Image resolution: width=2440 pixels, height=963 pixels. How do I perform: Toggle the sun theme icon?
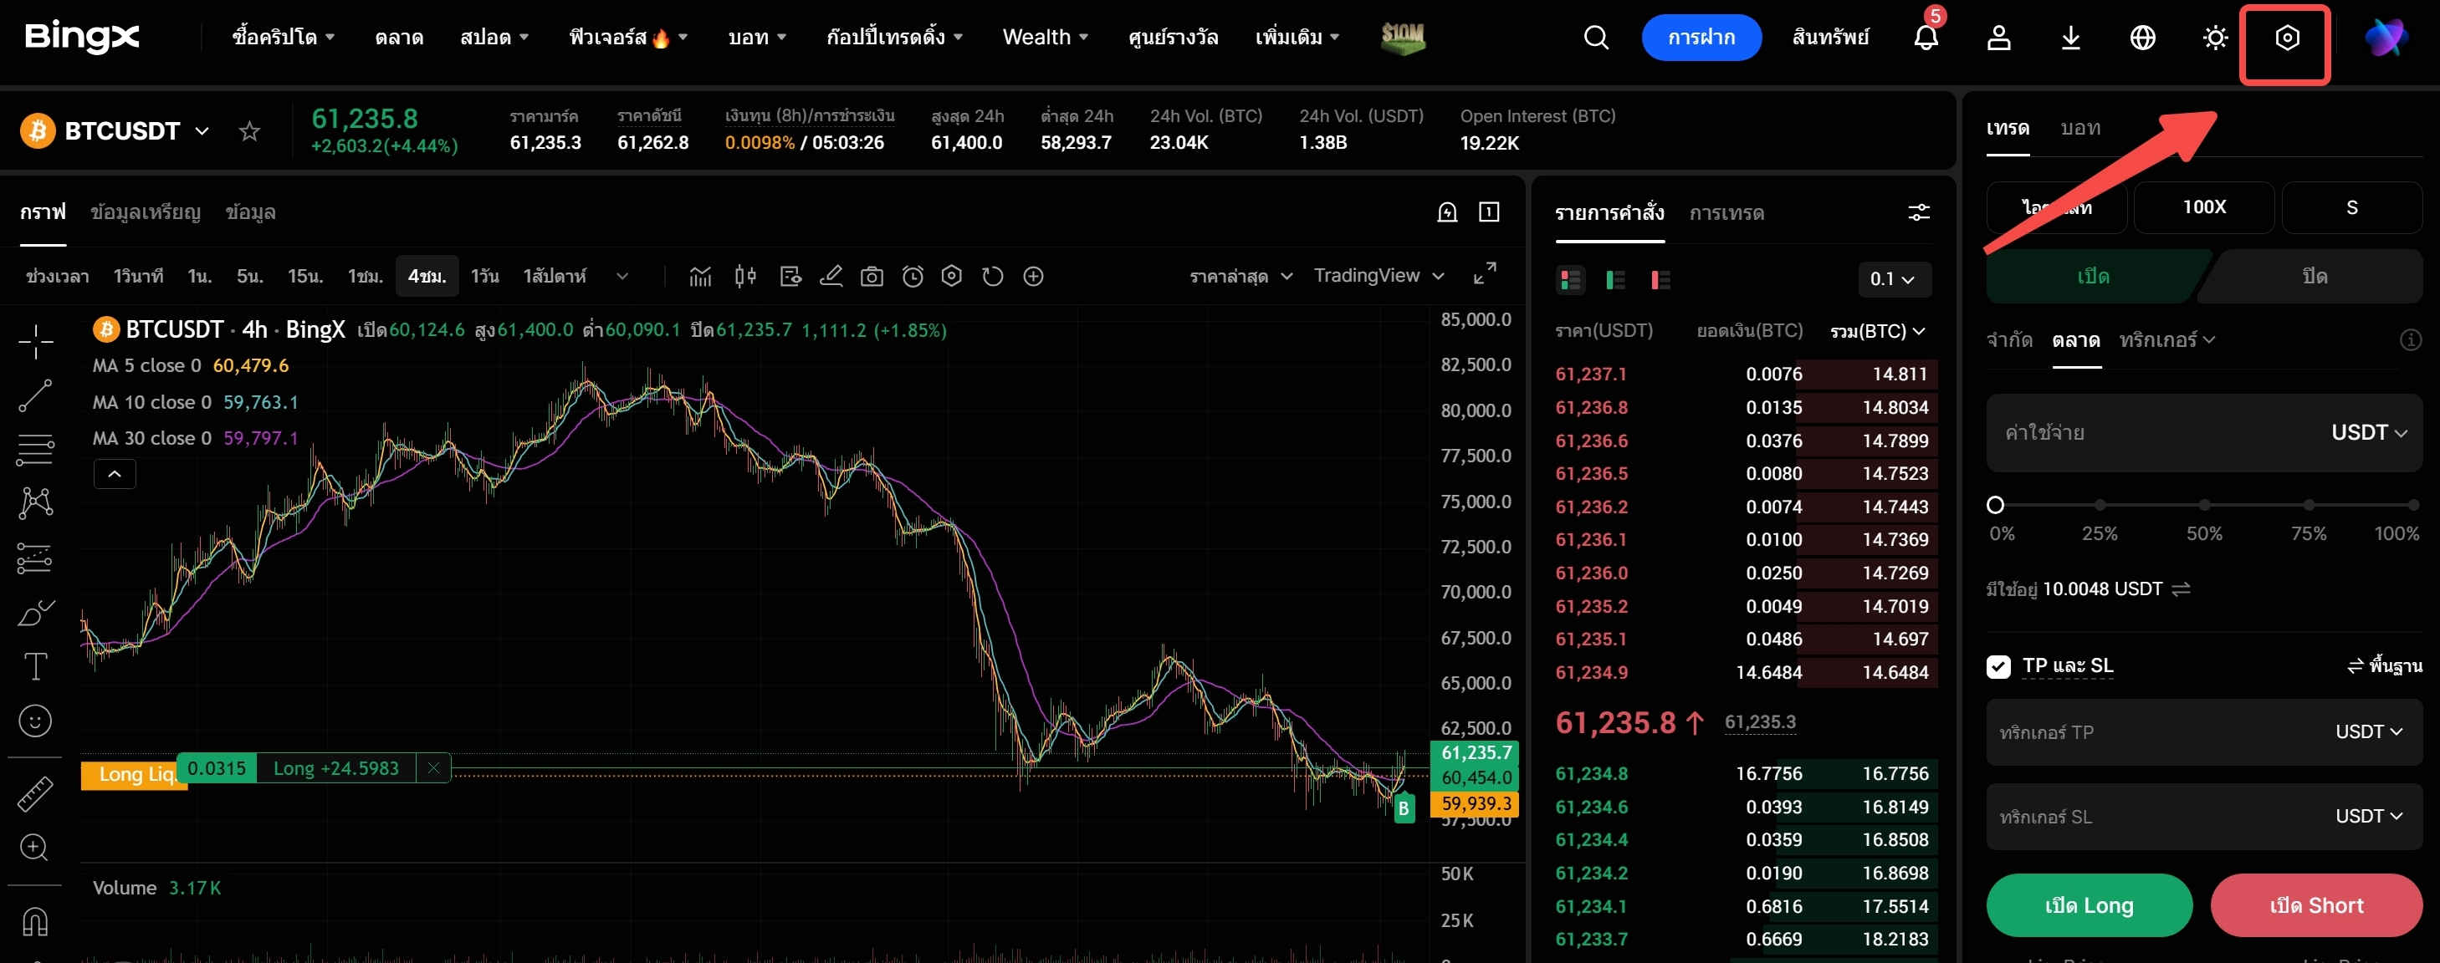2214,38
